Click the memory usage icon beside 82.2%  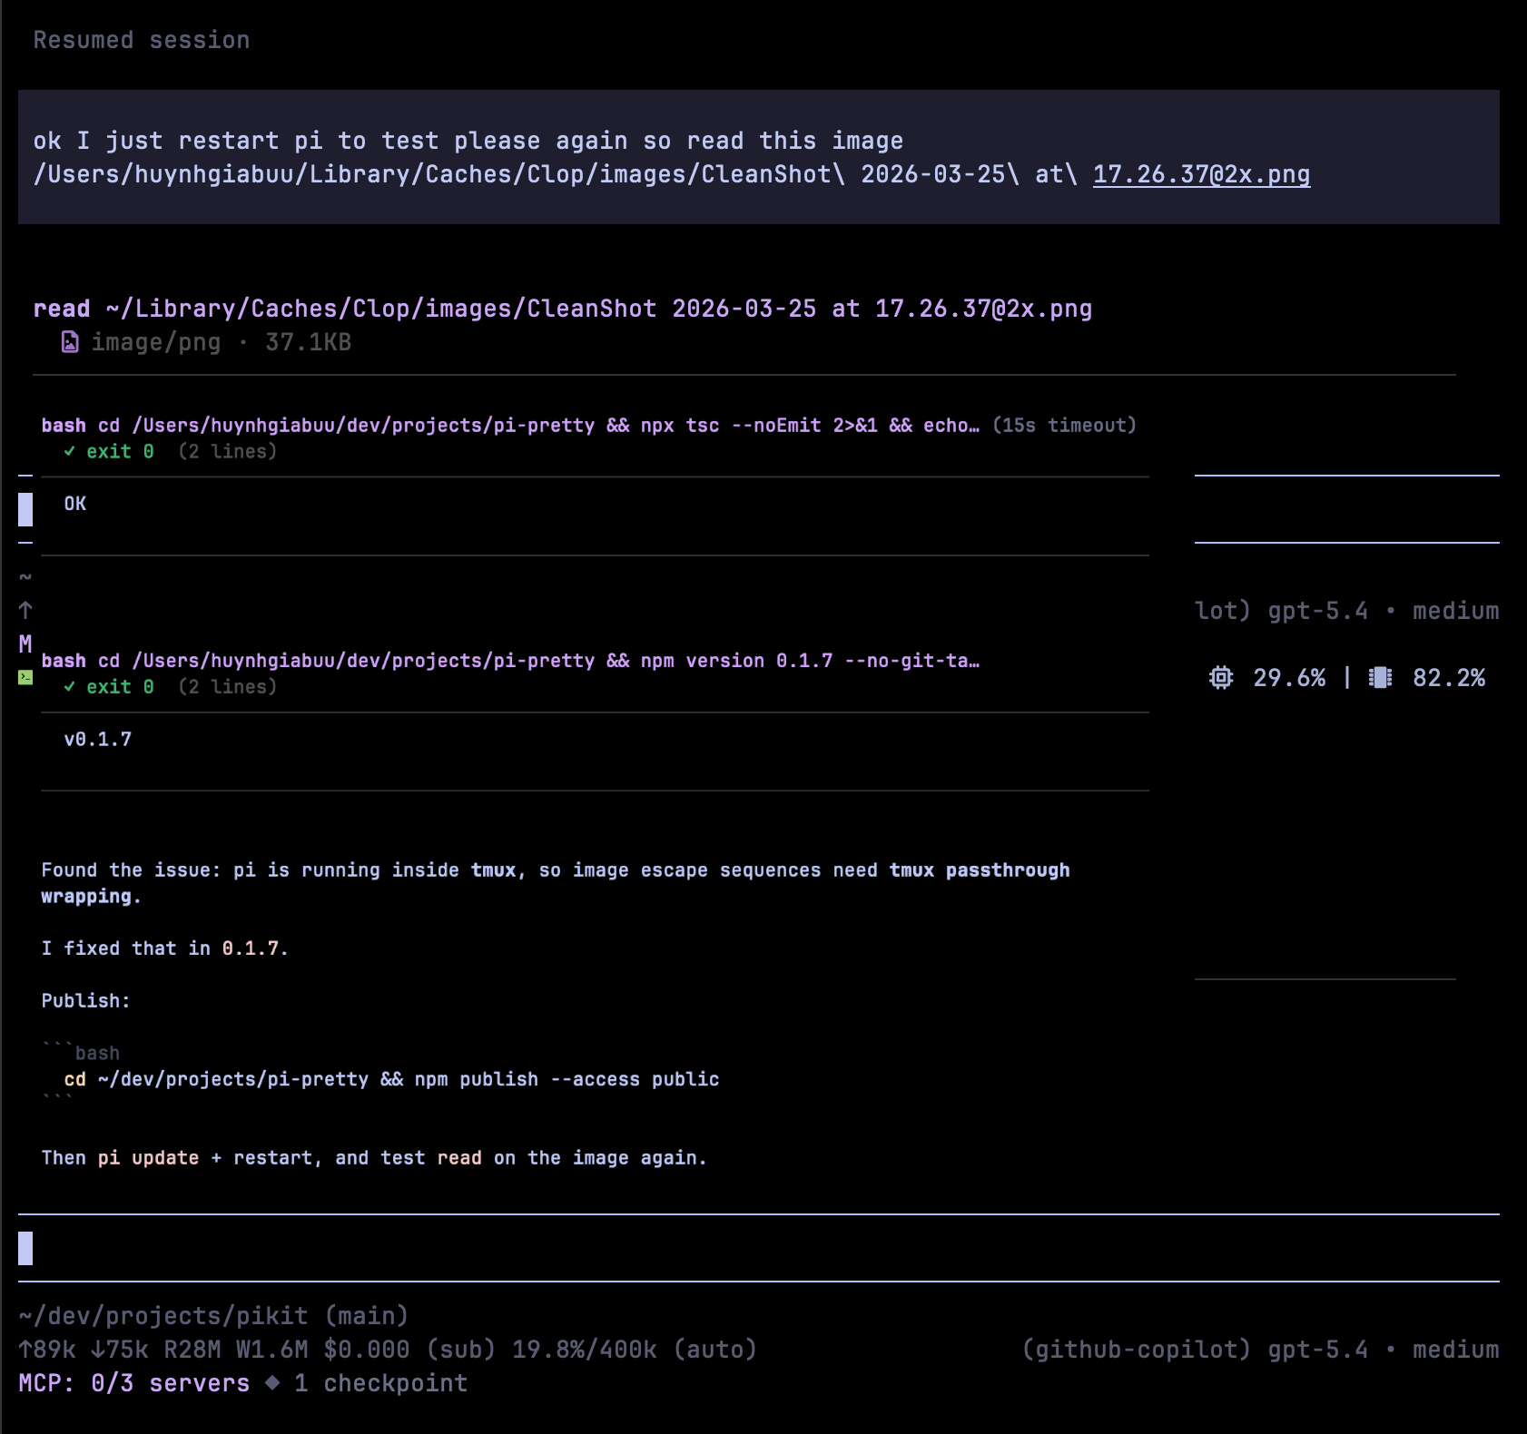pyautogui.click(x=1380, y=678)
